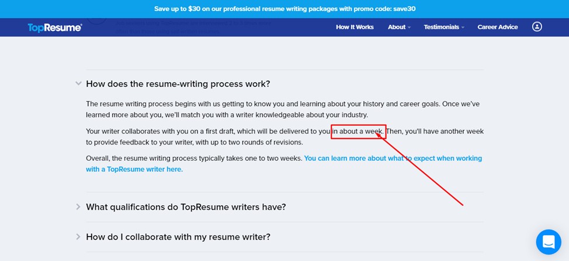Go to Career Advice

pyautogui.click(x=498, y=27)
